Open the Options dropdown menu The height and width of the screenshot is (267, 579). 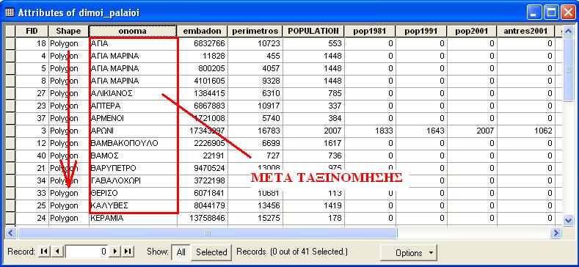tap(409, 252)
